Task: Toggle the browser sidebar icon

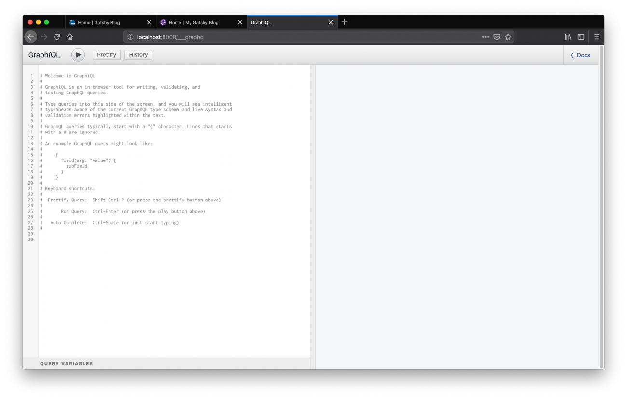Action: point(581,37)
